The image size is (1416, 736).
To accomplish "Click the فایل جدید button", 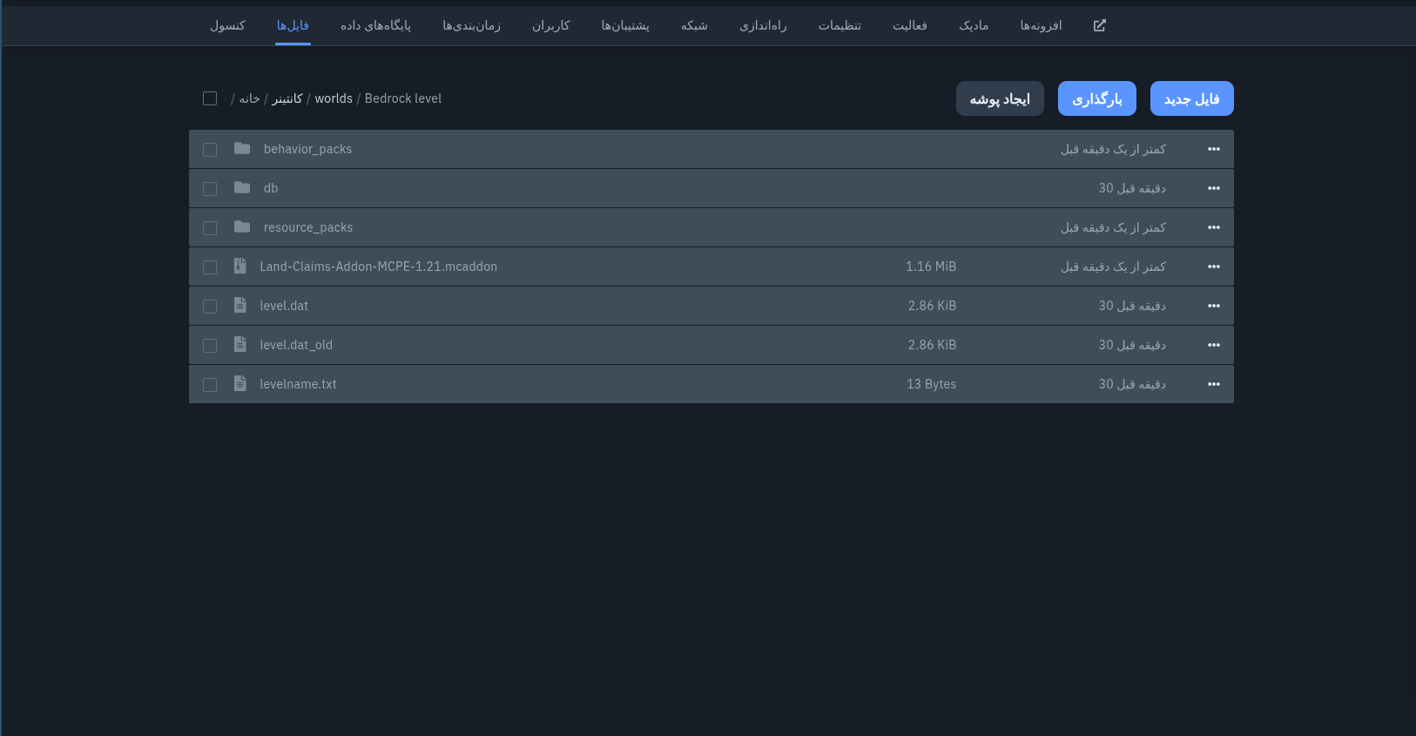I will (x=1192, y=98).
